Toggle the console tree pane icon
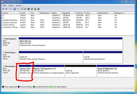The height and width of the screenshot is (94, 137). pyautogui.click(x=10, y=9)
